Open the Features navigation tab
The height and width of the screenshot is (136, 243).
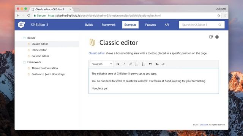point(150,25)
